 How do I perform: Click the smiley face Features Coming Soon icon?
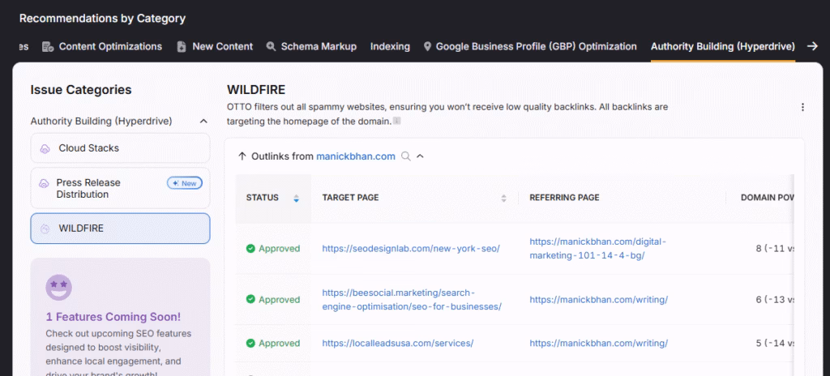[58, 286]
